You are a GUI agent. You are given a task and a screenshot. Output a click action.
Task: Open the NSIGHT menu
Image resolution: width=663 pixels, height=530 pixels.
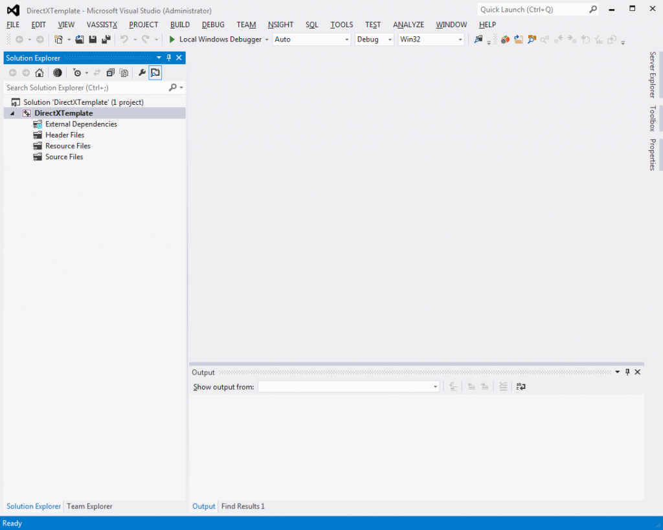(x=280, y=25)
